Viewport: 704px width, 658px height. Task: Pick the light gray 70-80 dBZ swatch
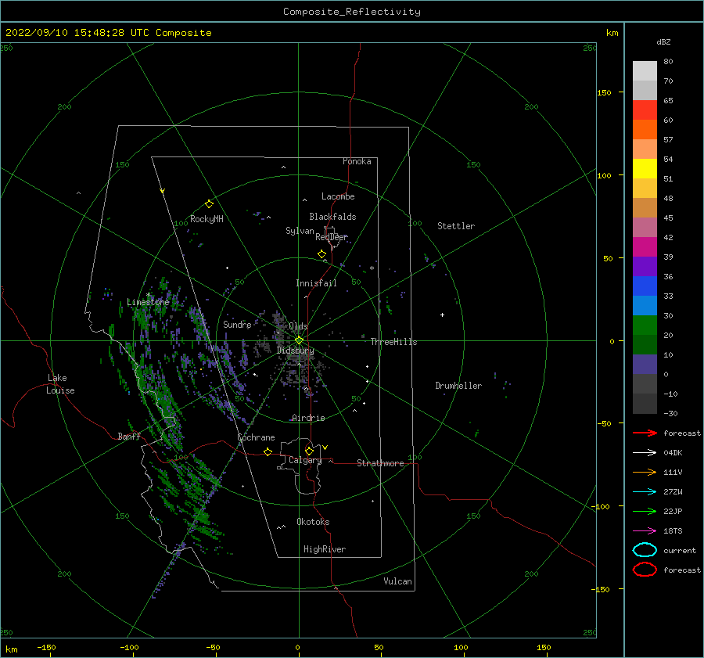tap(645, 71)
